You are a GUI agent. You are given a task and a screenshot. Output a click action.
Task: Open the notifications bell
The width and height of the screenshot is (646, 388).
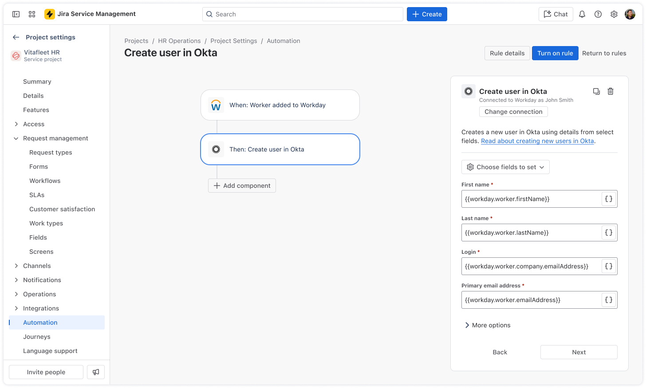582,14
